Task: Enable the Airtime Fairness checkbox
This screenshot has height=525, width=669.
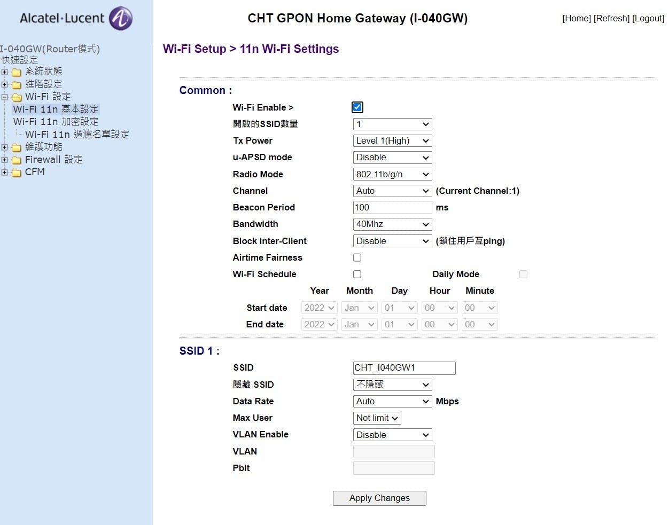Action: [357, 257]
